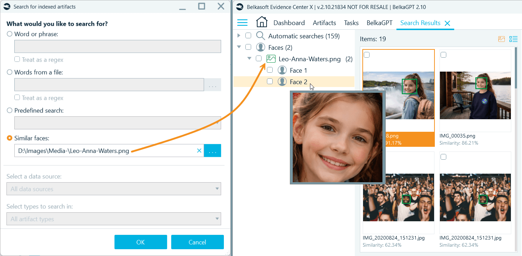522x256 pixels.
Task: Open the BelkaGPT tab
Action: point(379,23)
